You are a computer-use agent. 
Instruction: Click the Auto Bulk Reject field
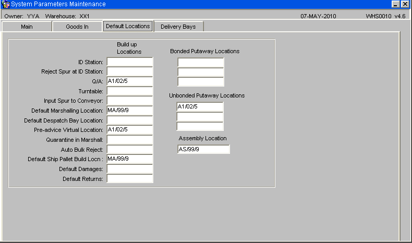tap(130, 150)
